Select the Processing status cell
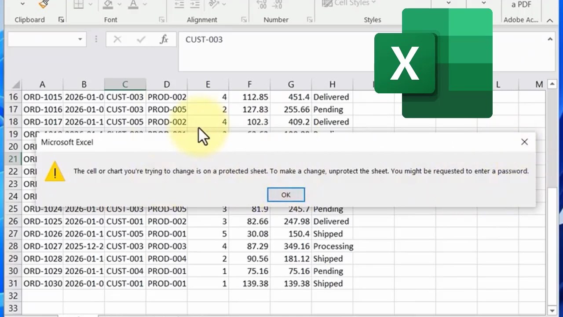 tap(332, 246)
